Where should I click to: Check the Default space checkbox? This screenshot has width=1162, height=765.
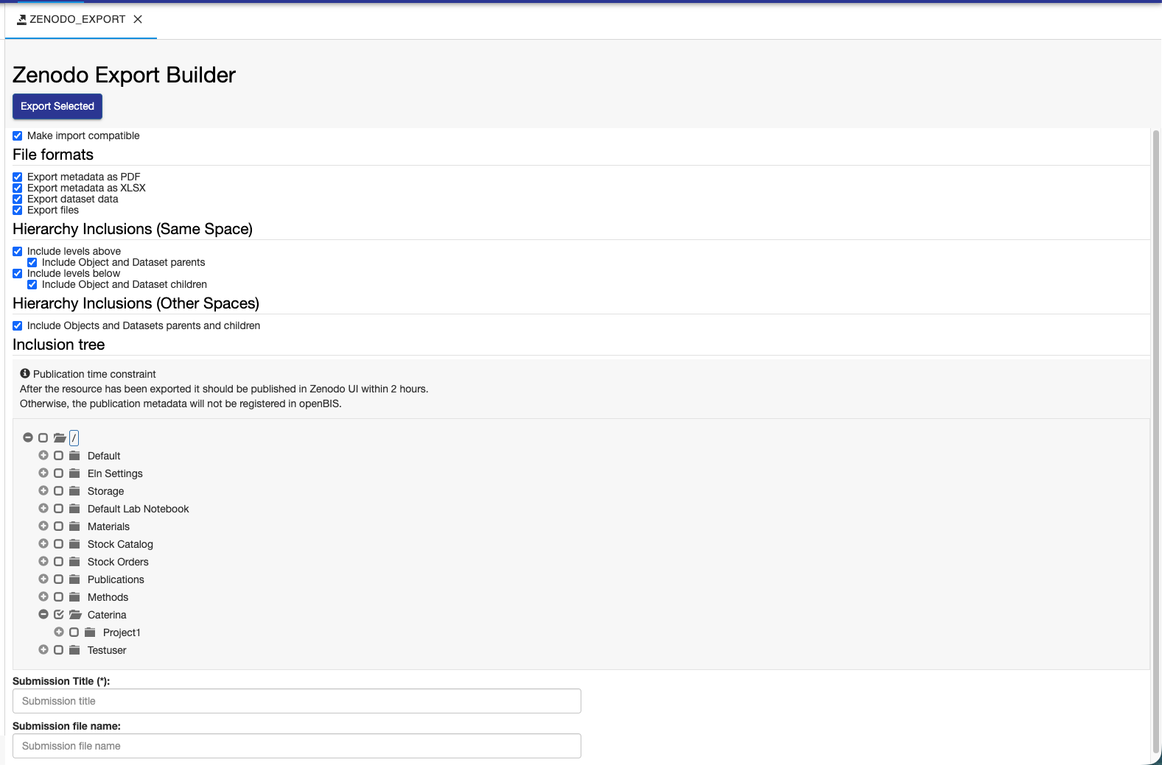point(58,455)
